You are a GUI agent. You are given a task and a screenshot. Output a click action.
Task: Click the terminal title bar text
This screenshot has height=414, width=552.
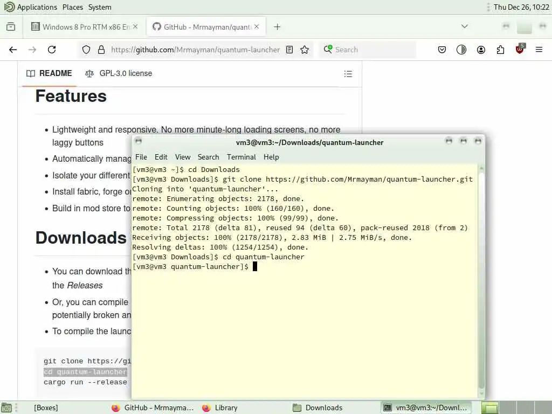click(x=309, y=142)
